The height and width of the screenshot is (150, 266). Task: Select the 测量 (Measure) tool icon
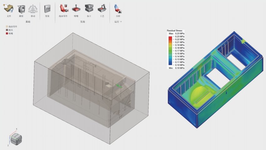(21, 9)
